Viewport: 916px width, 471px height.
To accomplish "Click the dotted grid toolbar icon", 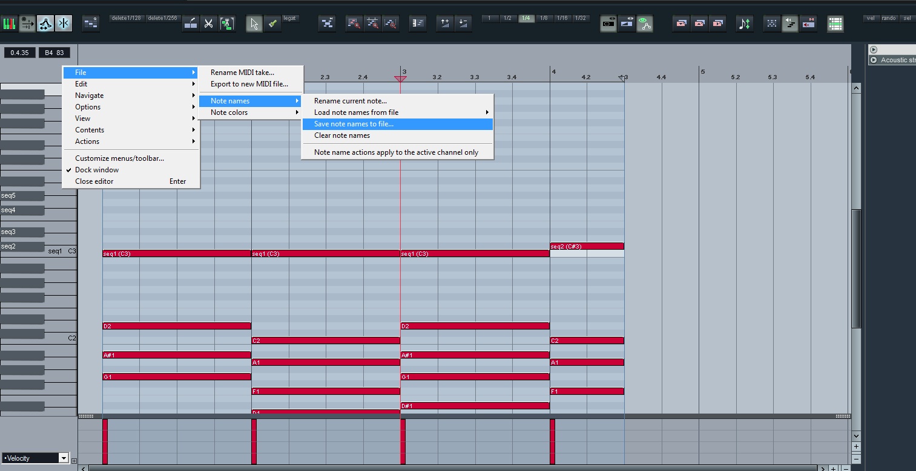I will click(x=772, y=24).
